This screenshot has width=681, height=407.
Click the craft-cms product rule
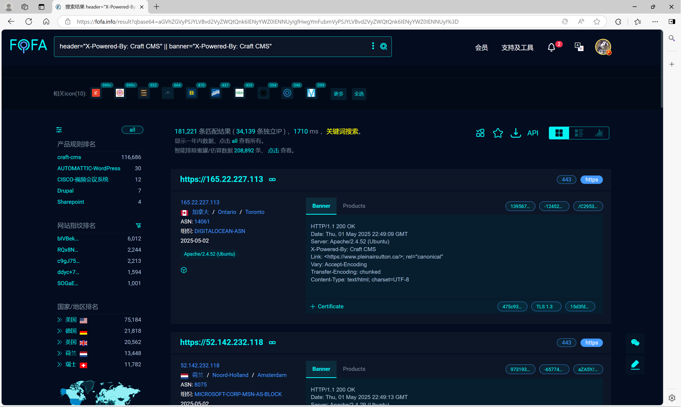point(69,157)
